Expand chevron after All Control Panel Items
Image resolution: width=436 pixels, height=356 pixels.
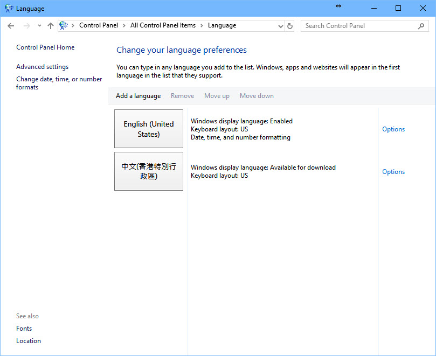(202, 25)
